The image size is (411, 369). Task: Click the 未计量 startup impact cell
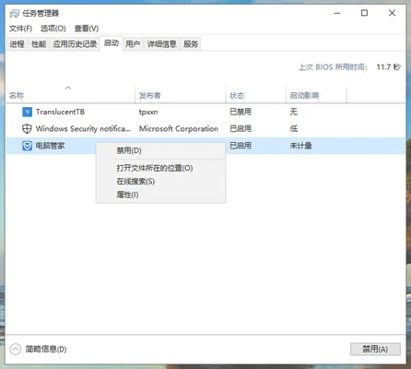pos(300,146)
